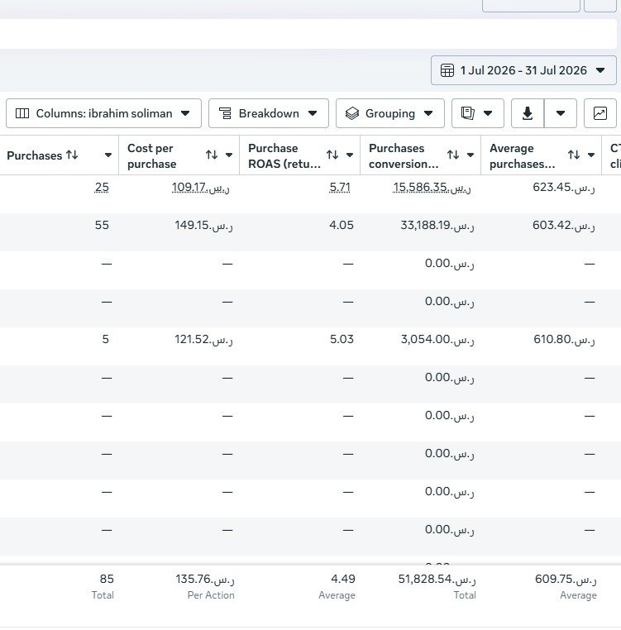The height and width of the screenshot is (630, 621).
Task: Sort by Purchase ROAS arrows
Action: pyautogui.click(x=332, y=155)
